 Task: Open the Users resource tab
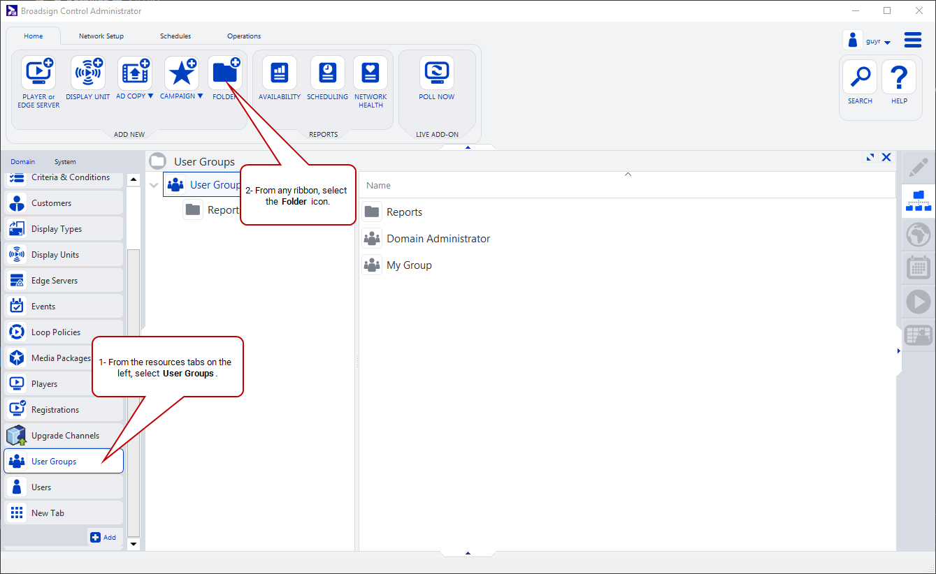coord(64,487)
